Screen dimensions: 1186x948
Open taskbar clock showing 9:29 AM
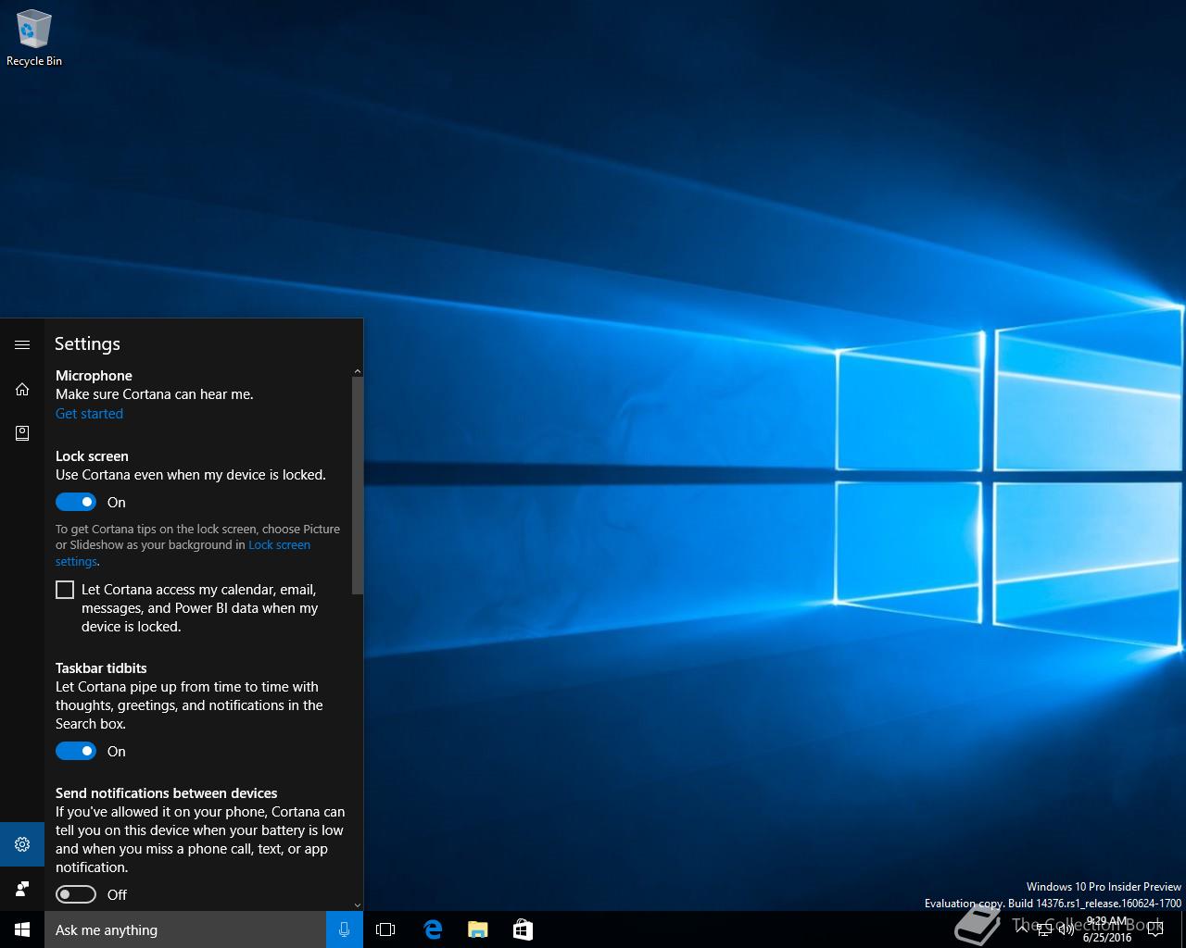pos(1107,929)
